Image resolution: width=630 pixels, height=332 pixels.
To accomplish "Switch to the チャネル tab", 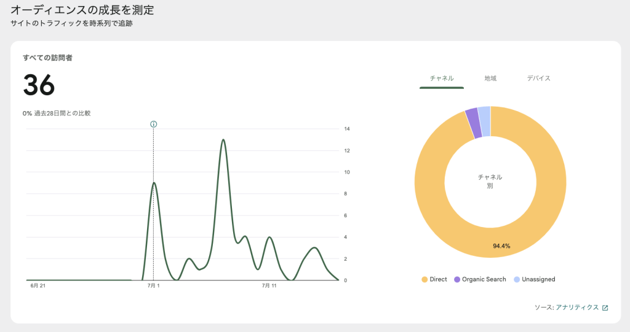I will point(442,79).
